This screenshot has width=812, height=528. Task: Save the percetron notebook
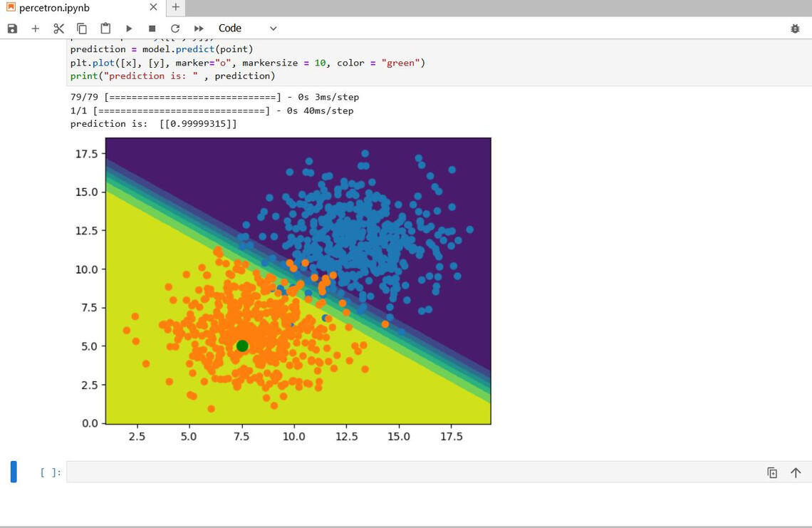coord(12,28)
